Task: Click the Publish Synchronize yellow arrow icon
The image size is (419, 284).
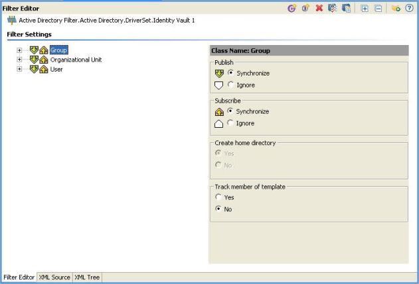Action: 219,73
